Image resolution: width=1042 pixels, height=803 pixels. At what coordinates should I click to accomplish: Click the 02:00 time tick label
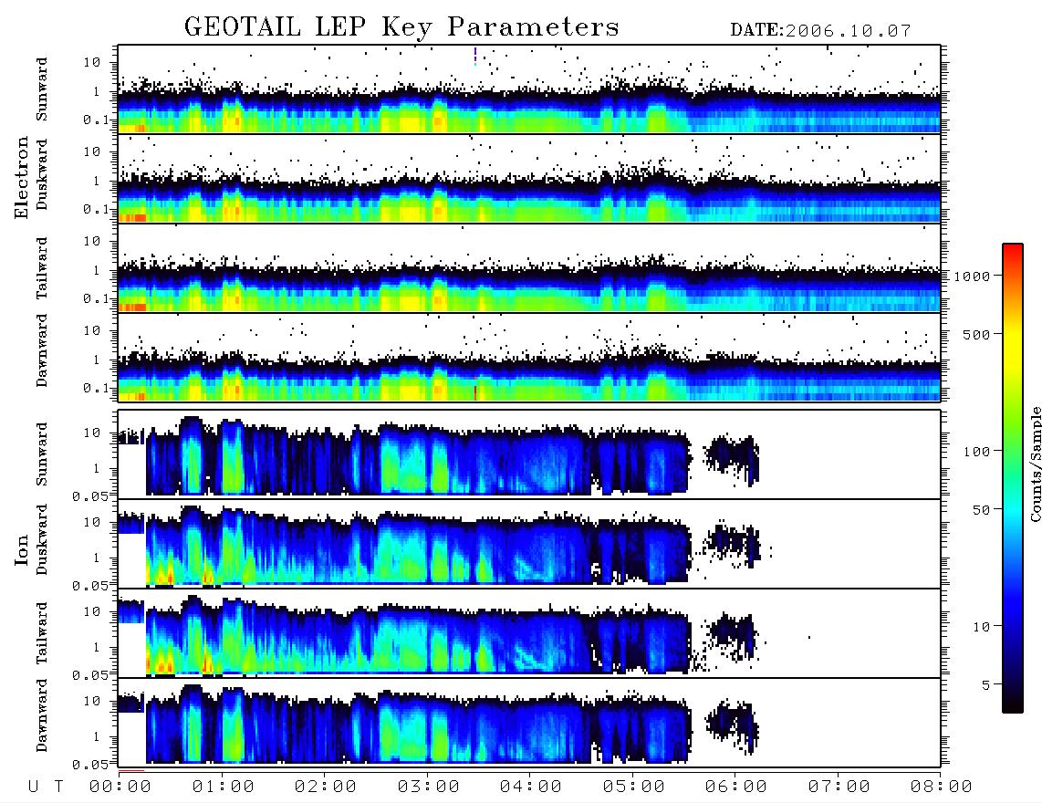click(x=326, y=787)
